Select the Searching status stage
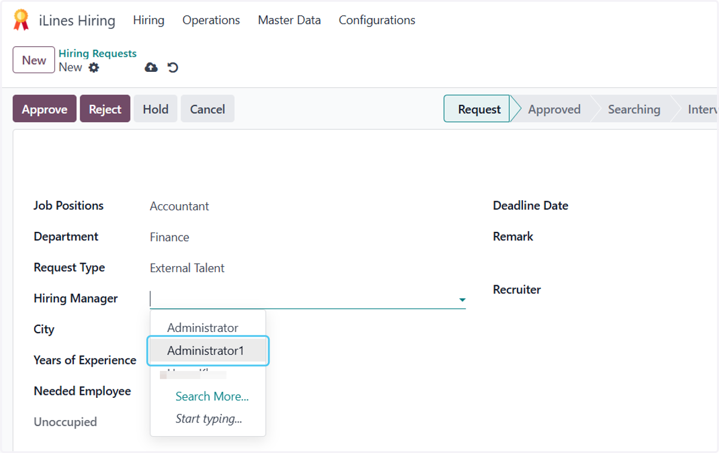The height and width of the screenshot is (453, 719). point(634,109)
